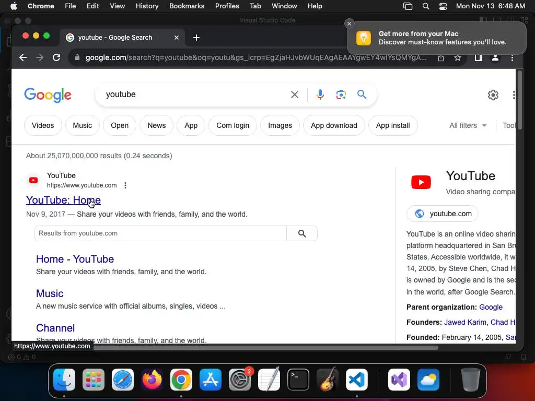This screenshot has width=535, height=401.
Task: Close the youtube Google Search tab
Action: (x=177, y=38)
